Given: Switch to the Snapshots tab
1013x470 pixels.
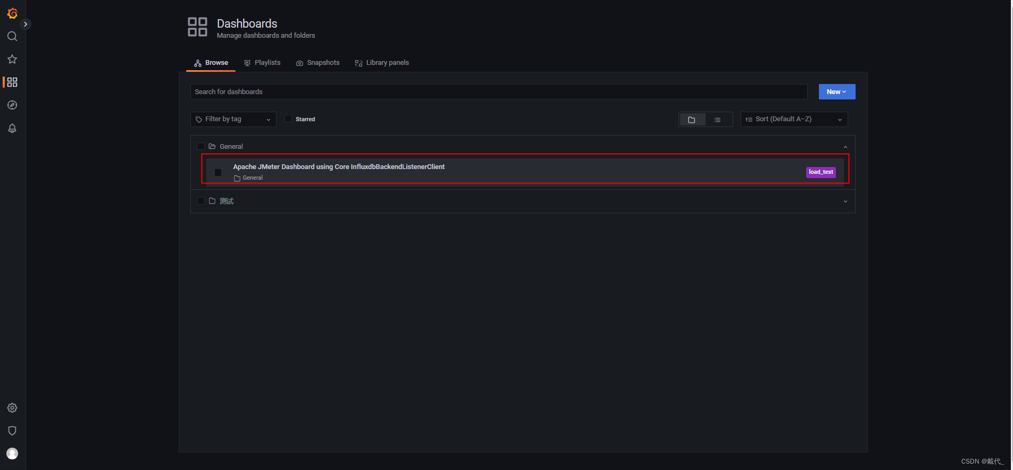Looking at the screenshot, I should (x=318, y=63).
